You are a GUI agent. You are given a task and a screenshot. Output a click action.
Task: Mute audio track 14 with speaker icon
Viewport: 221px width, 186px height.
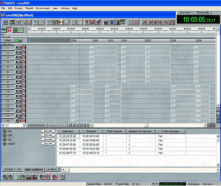17,111
